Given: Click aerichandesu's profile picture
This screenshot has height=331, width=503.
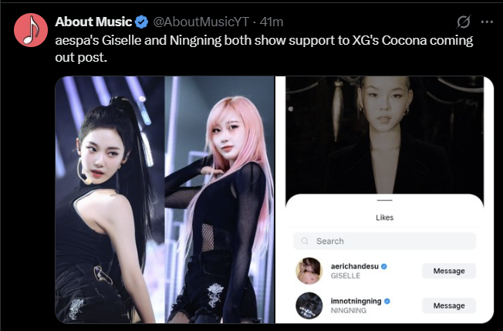Looking at the screenshot, I should (309, 271).
